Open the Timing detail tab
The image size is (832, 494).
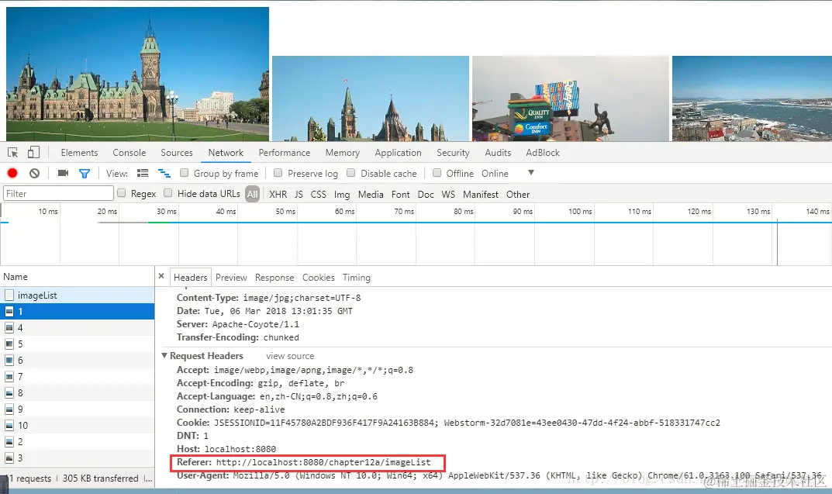pyautogui.click(x=357, y=278)
